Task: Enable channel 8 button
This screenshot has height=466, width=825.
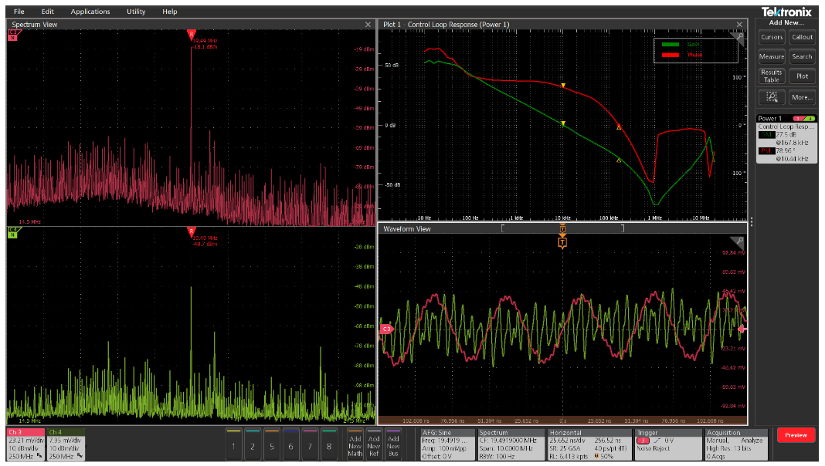Action: tap(329, 444)
